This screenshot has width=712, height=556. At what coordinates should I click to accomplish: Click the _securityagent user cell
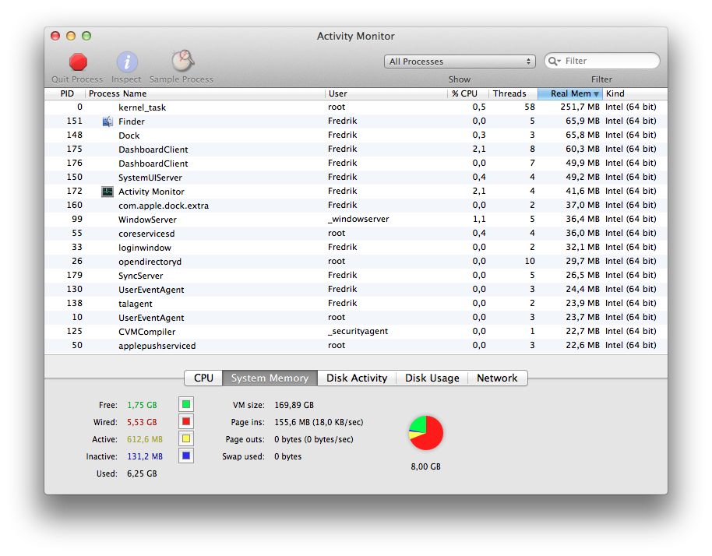pos(358,331)
